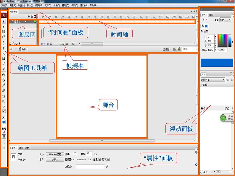Select the Ink Bottle tool

(x=4, y=75)
